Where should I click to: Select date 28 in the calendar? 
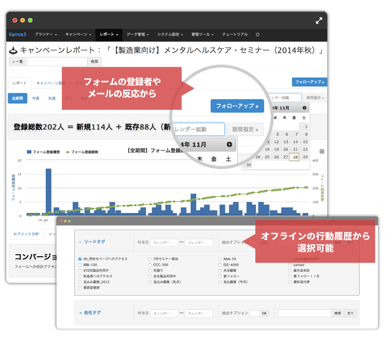[295, 157]
